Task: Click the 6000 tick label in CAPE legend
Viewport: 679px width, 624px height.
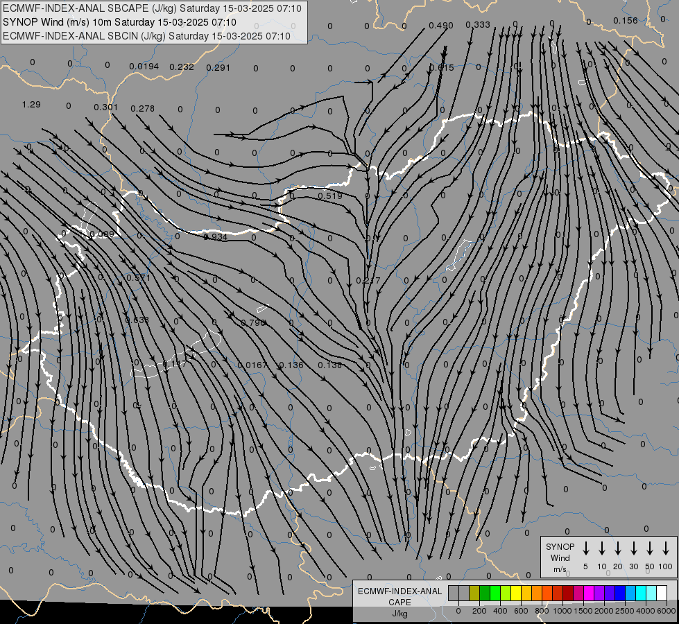Action: coord(666,611)
